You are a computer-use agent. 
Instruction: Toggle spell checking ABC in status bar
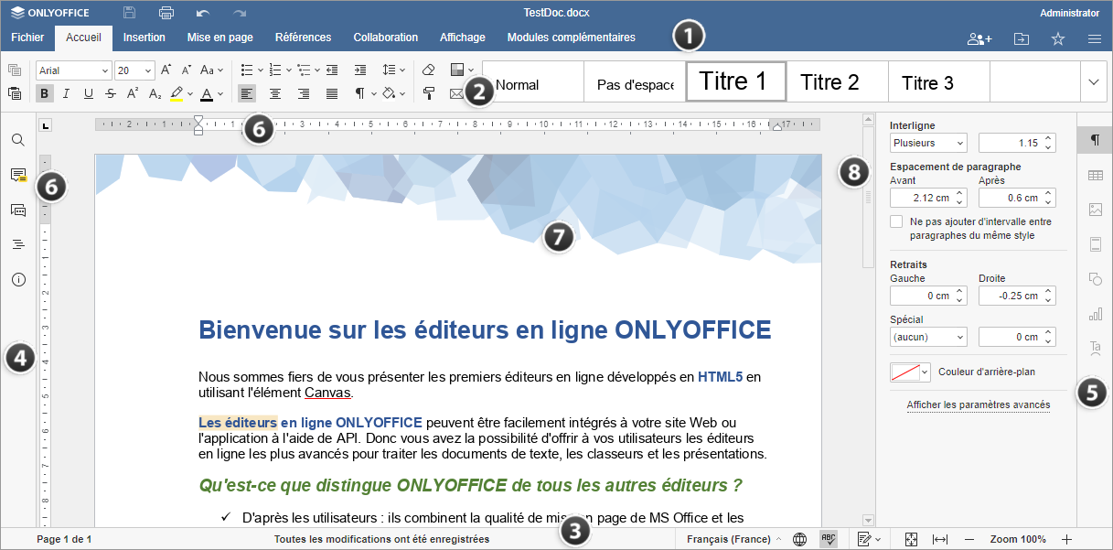829,539
